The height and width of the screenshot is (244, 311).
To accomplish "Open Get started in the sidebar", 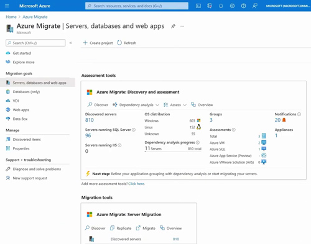I will pos(22,53).
